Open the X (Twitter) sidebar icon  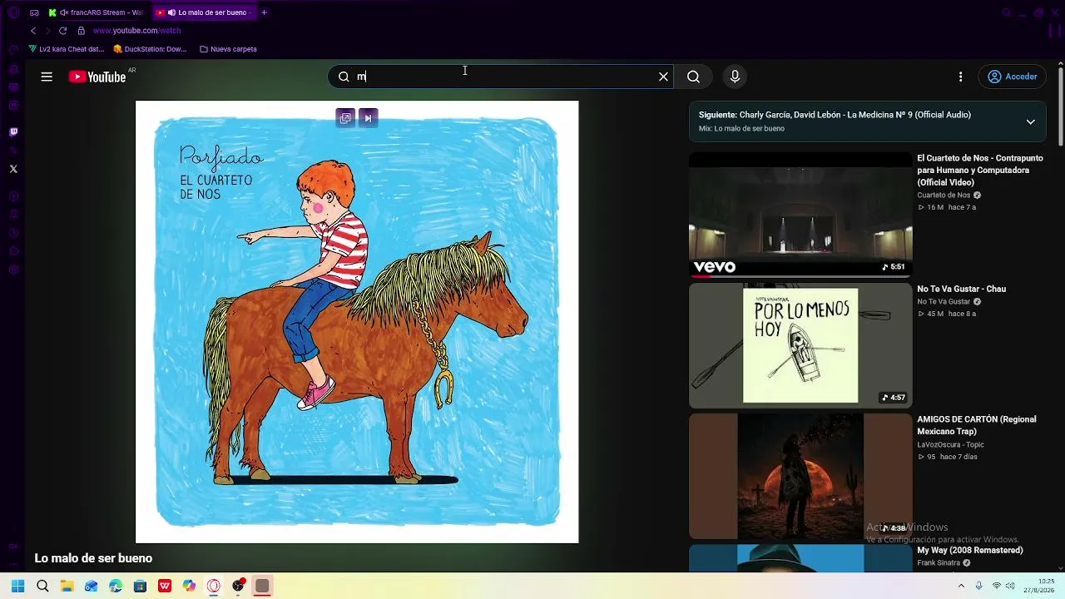pyautogui.click(x=13, y=169)
